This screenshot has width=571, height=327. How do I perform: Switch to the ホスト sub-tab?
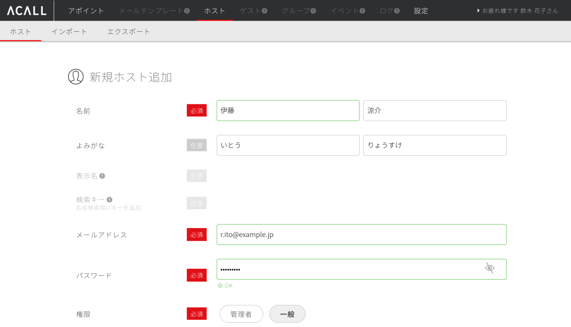[x=21, y=31]
